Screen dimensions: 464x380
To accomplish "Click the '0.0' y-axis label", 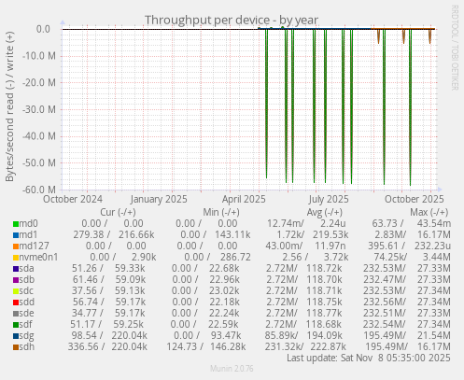I will pos(43,29).
